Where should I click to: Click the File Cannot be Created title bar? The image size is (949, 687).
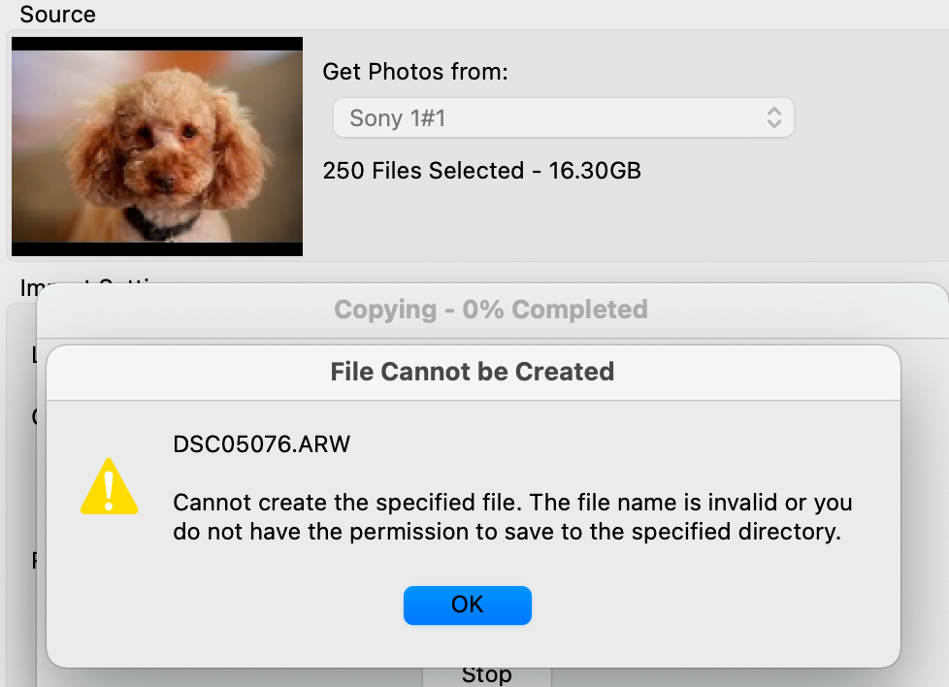point(473,372)
